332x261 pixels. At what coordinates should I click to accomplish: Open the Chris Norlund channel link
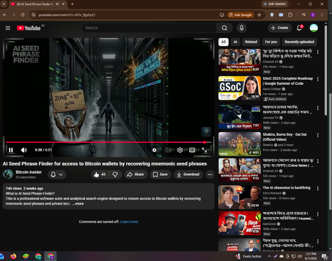click(272, 193)
